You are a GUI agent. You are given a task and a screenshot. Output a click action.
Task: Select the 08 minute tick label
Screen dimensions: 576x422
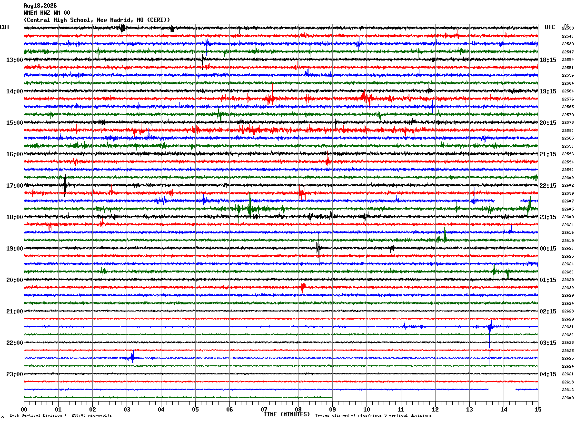click(x=298, y=409)
